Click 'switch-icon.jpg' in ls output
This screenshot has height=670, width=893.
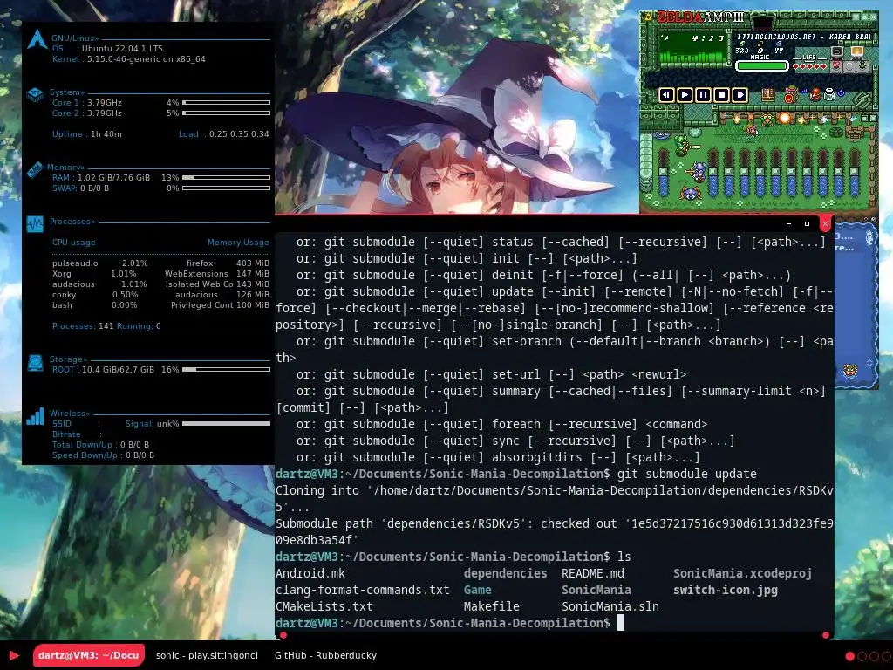coord(726,590)
